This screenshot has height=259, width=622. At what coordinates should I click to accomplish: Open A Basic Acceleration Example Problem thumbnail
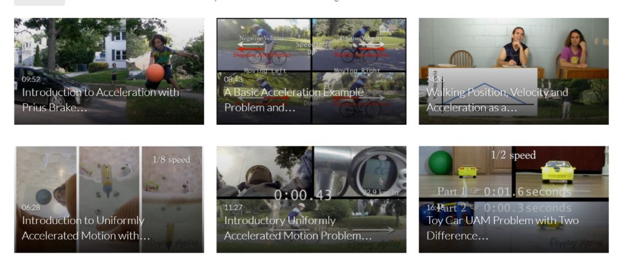(312, 71)
